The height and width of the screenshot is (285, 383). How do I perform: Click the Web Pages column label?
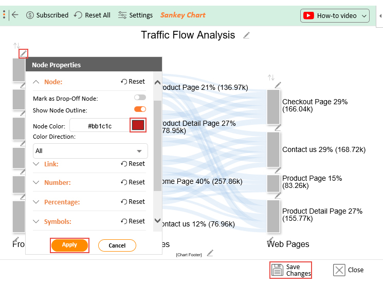(288, 244)
